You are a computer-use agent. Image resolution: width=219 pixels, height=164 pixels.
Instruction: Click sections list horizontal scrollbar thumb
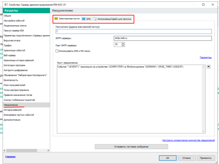[22, 150]
